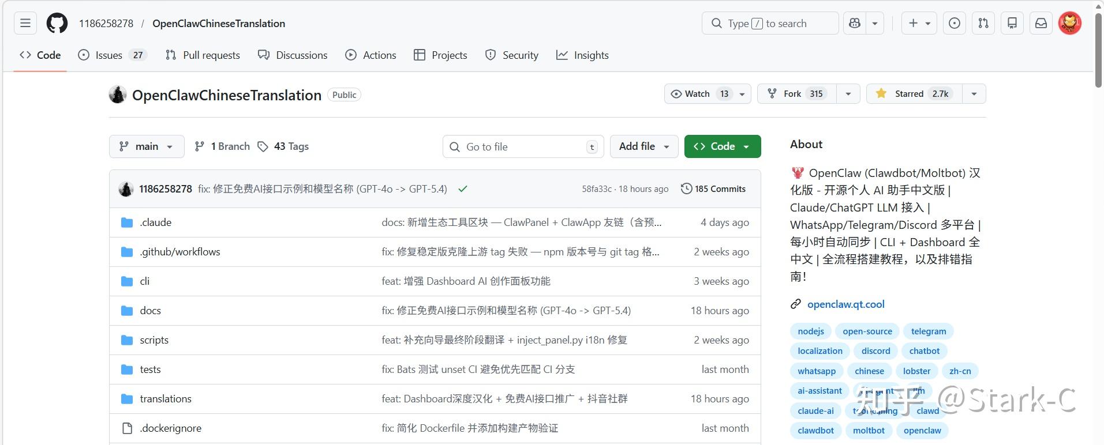The height and width of the screenshot is (445, 1104).
Task: Open the Copilot dropdown arrow
Action: (875, 24)
